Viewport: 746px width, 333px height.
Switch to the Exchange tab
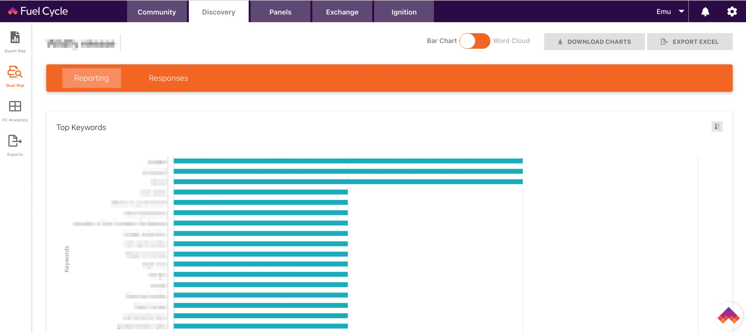(x=342, y=12)
